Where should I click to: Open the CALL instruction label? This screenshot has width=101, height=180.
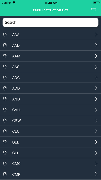17,110
